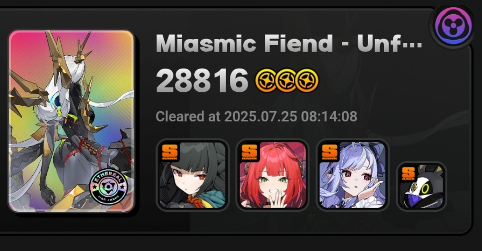Click the third gold star medal
482x251 pixels.
(x=307, y=80)
